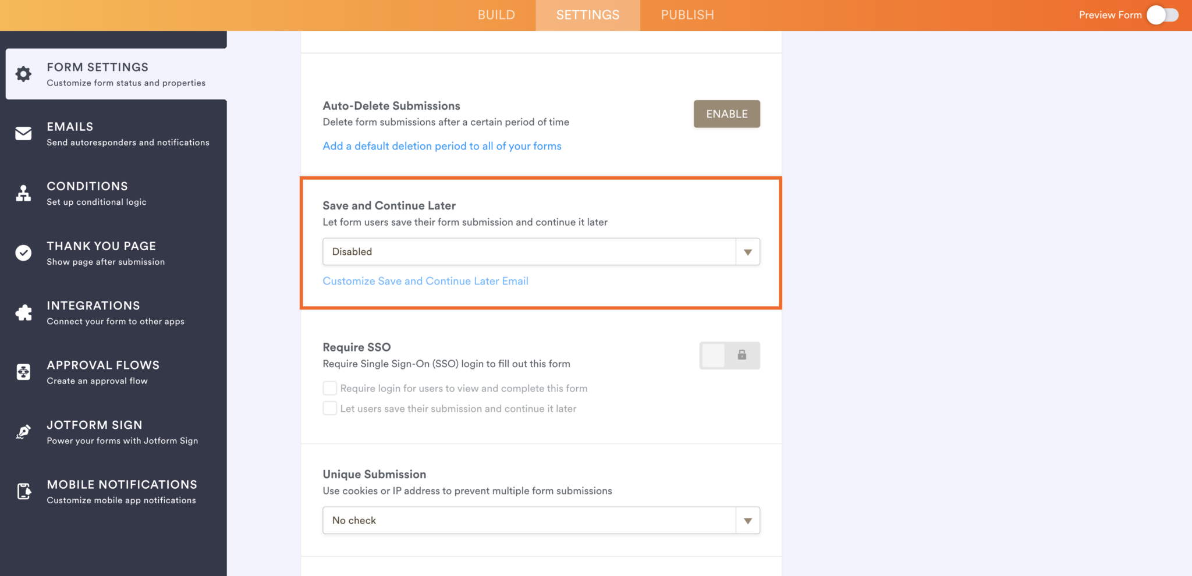
Task: Open the Publish tab
Action: [687, 15]
